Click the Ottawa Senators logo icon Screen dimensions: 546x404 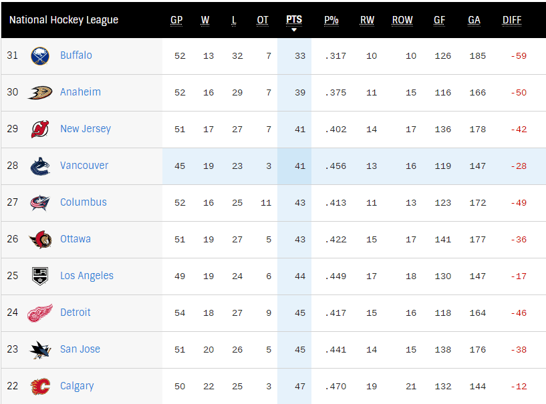(x=40, y=240)
